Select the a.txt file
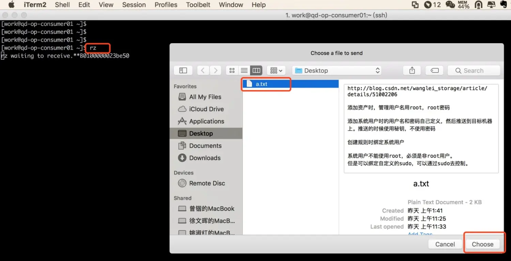Viewport: 511px width, 261px height. coord(291,84)
